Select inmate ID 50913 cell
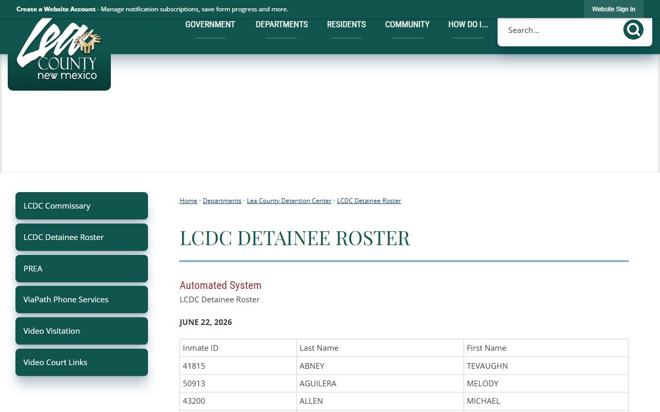This screenshot has height=412, width=660. [x=238, y=384]
